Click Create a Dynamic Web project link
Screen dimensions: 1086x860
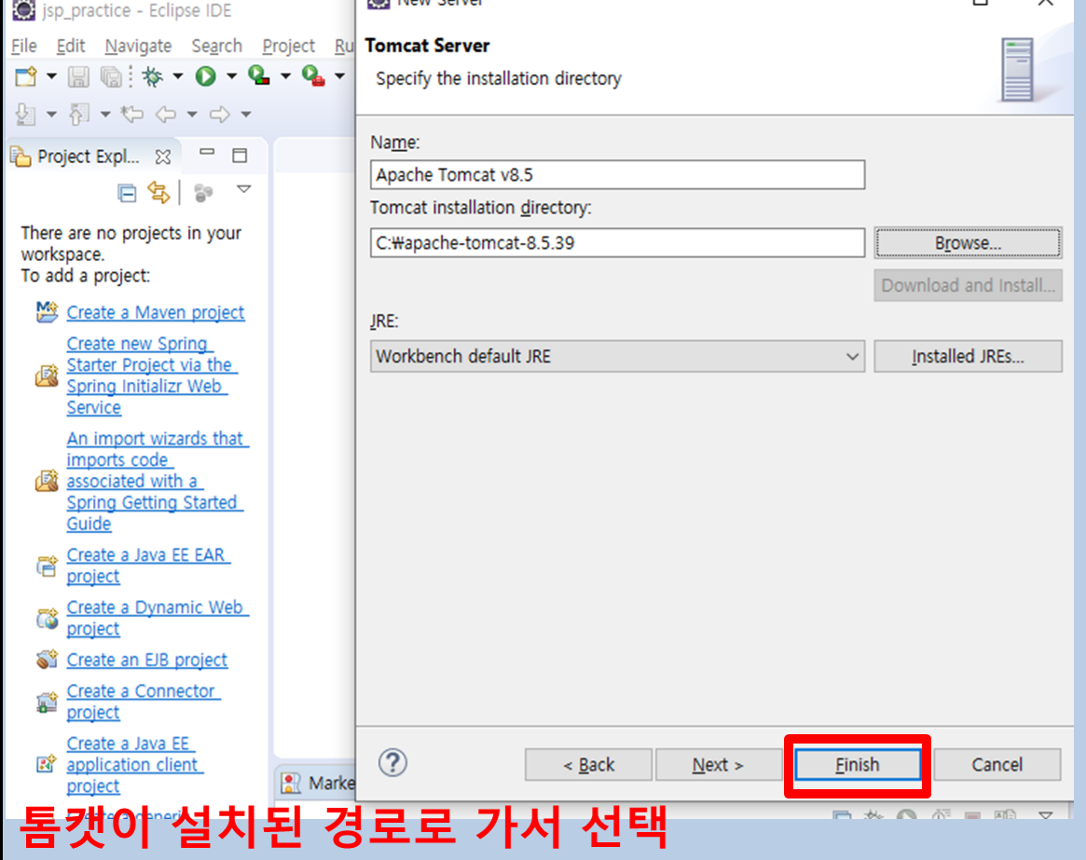(157, 618)
